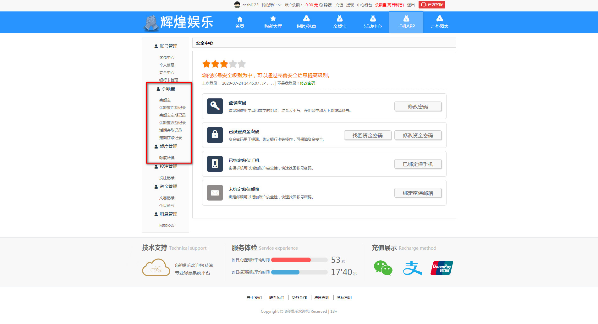Open the lottery hall star icon
Image resolution: width=598 pixels, height=324 pixels.
tap(273, 19)
